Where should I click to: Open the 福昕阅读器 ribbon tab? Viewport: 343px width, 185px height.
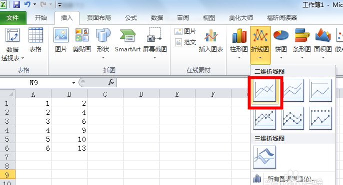pos(282,17)
